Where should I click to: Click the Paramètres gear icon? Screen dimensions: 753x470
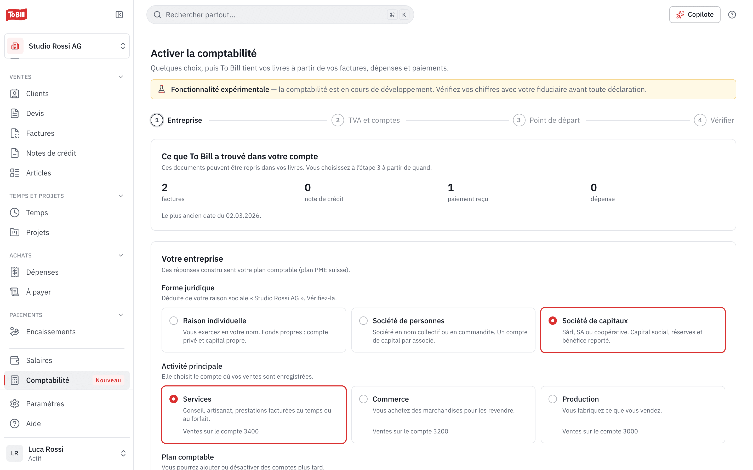[15, 404]
